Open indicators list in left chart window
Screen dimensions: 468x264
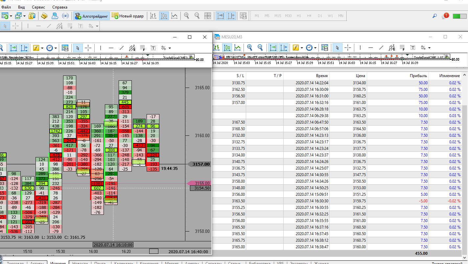pyautogui.click(x=36, y=48)
